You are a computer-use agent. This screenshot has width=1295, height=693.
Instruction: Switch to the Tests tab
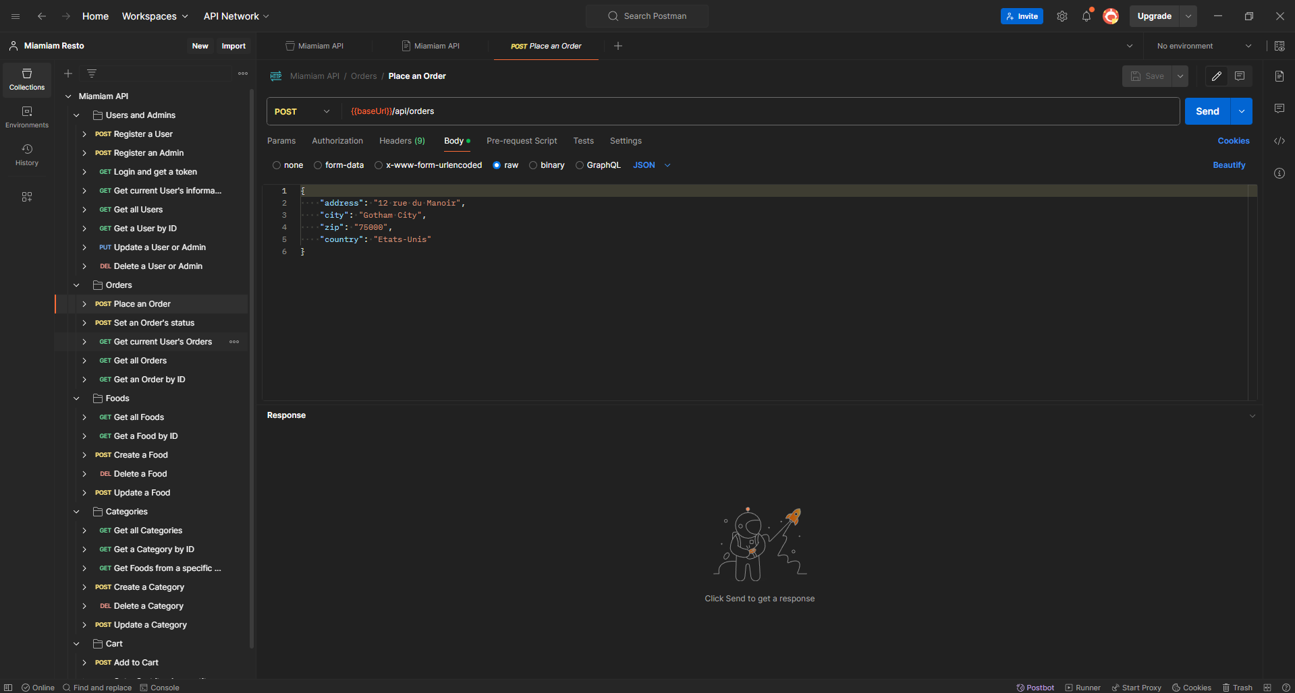(x=584, y=141)
